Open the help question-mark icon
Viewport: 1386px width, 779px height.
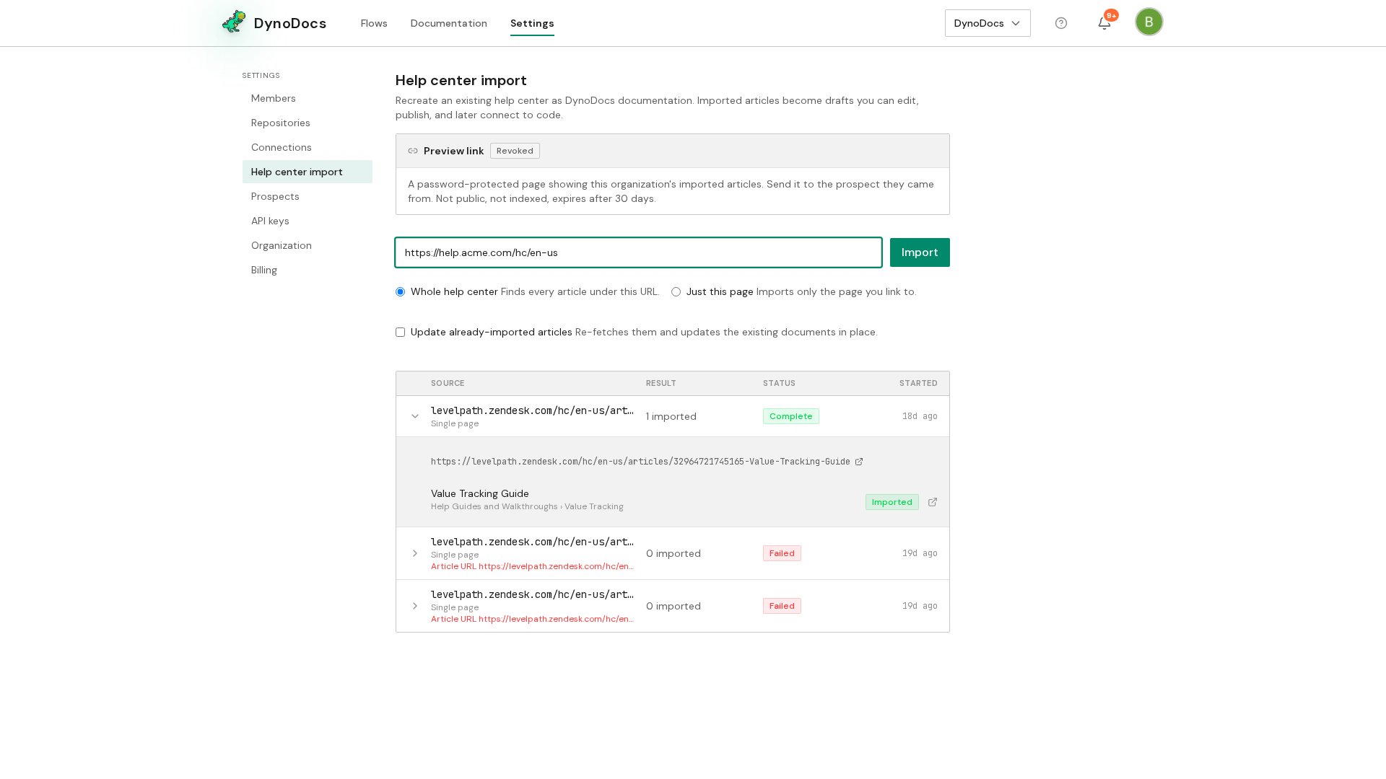[x=1061, y=23]
